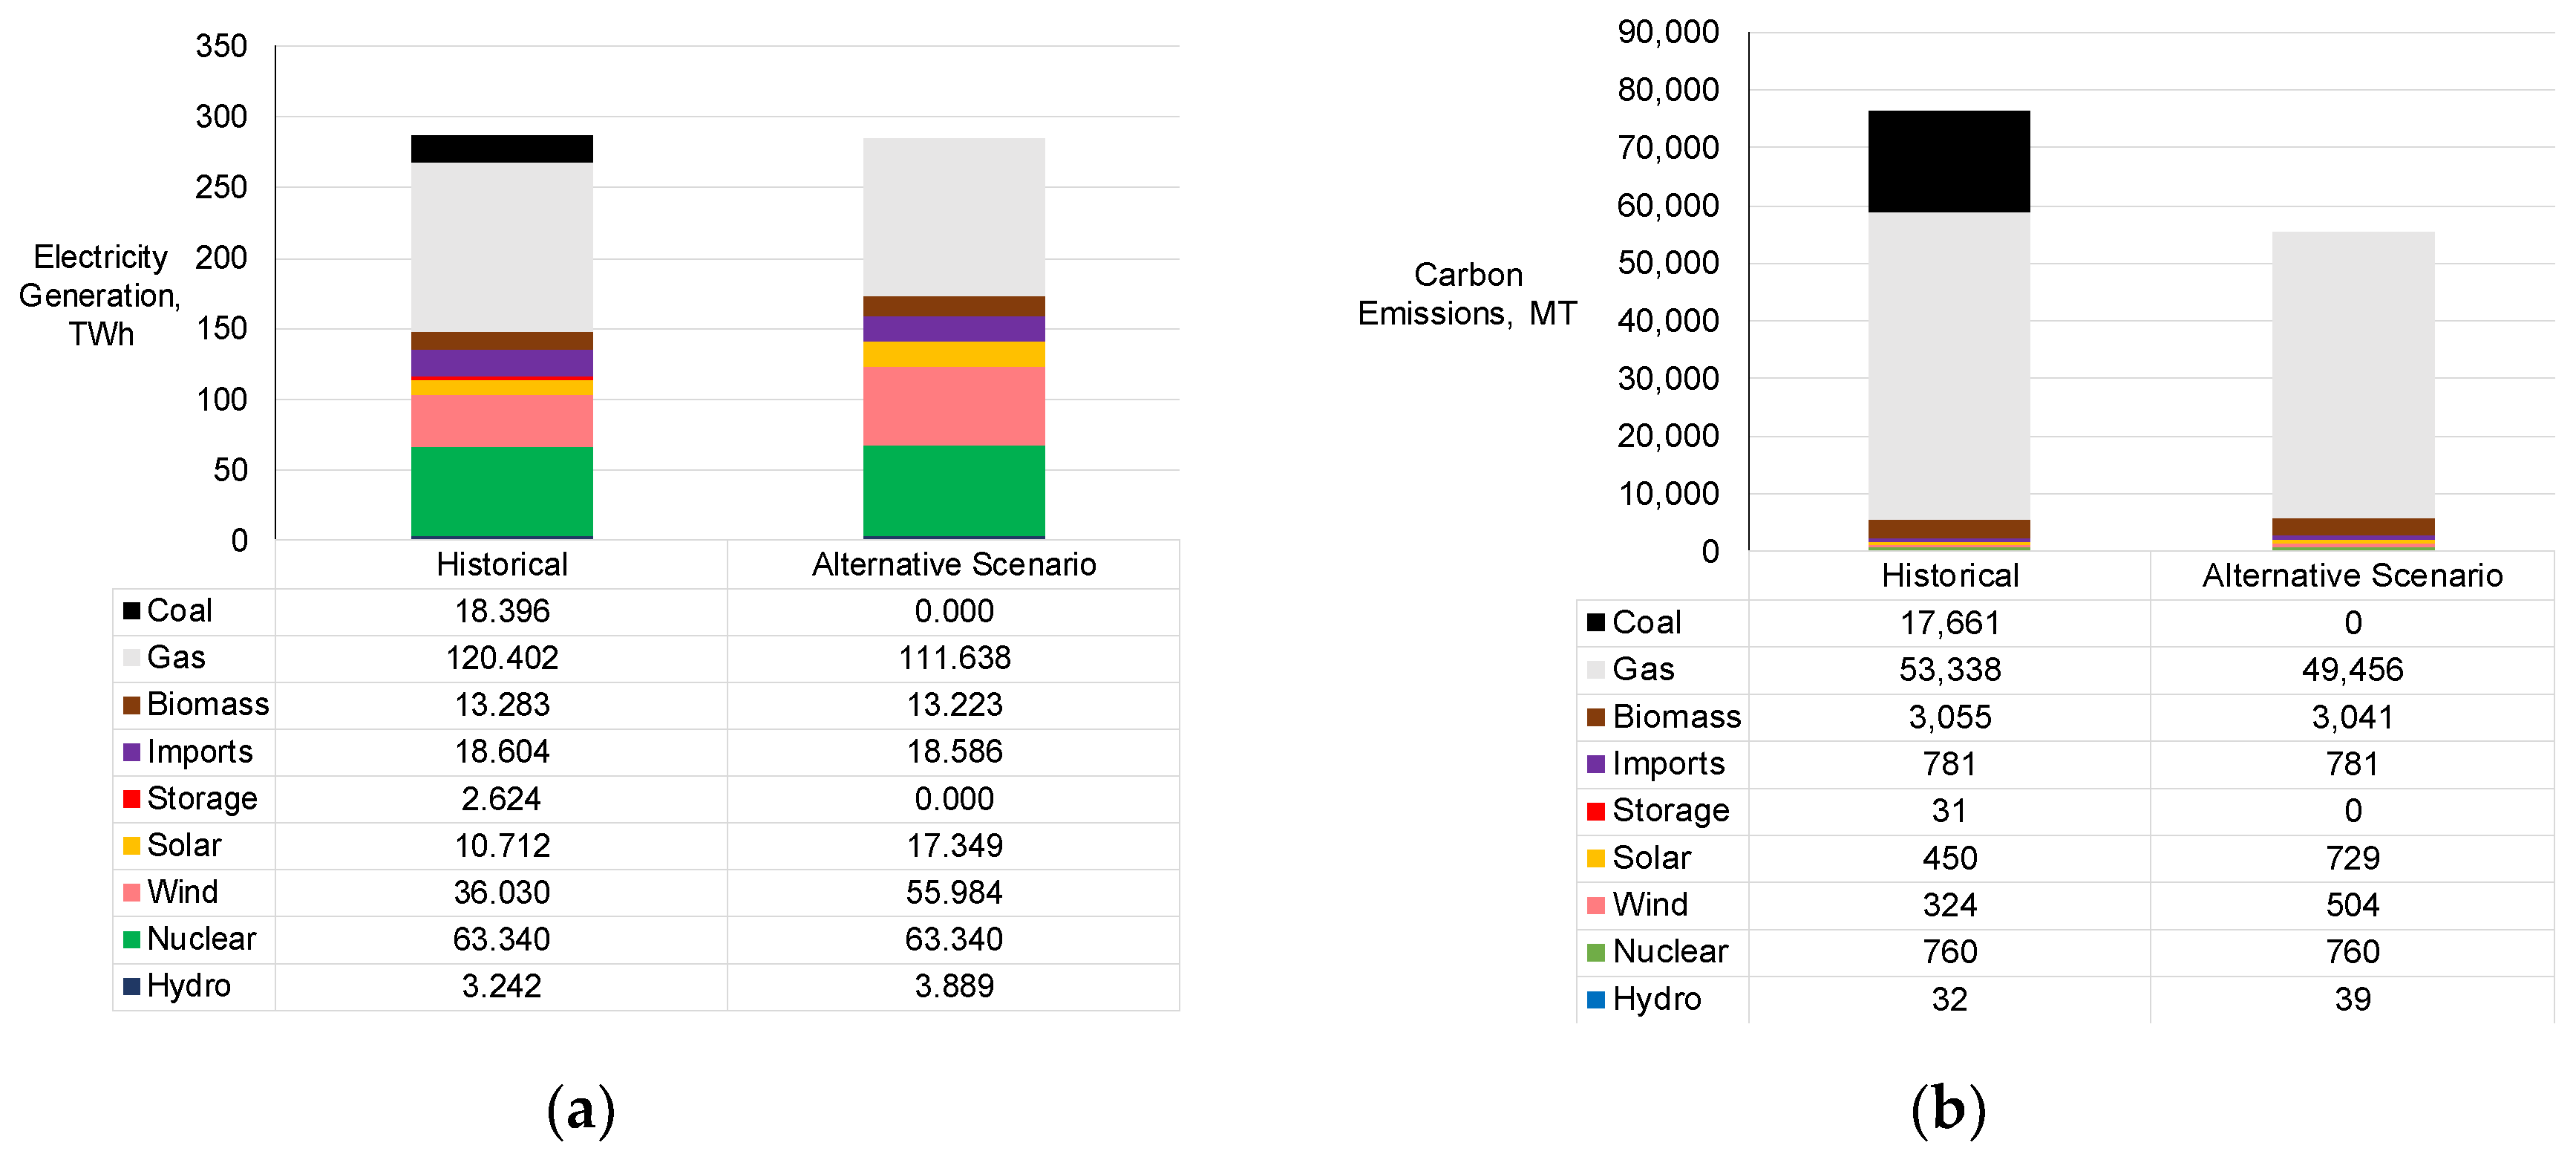
Task: Click the black coal segment in Historical emissions bar
Action: [1948, 160]
